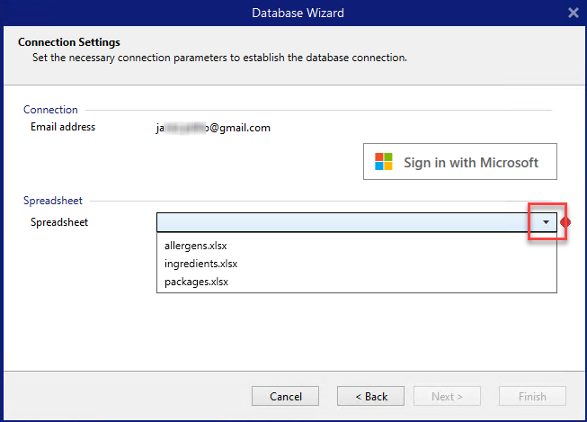Close the Database Wizard window
The width and height of the screenshot is (587, 422).
574,13
